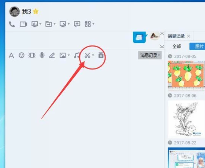Send a window shake
Screen dimensions: 205x168
(32, 55)
